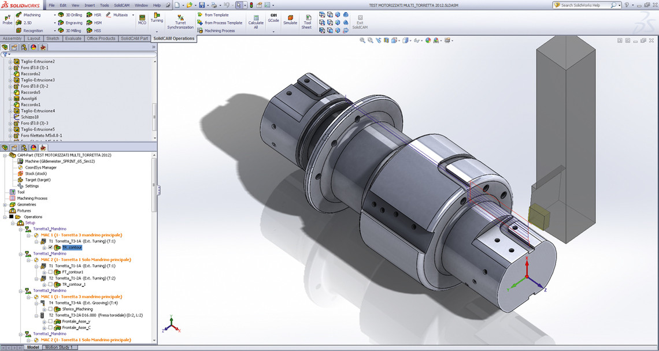Viewport: 659px width, 351px height.
Task: Click the Print icon in the top toolbar
Action: pyautogui.click(x=214, y=5)
